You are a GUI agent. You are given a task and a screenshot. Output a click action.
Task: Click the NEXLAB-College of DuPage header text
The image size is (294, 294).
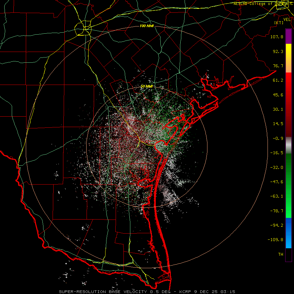pos(263,4)
